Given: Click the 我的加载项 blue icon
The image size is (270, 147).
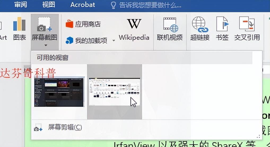Looking at the screenshot, I should pos(69,41).
